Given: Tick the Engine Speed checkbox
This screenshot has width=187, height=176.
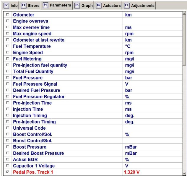Looking at the screenshot, I should click(7, 53).
